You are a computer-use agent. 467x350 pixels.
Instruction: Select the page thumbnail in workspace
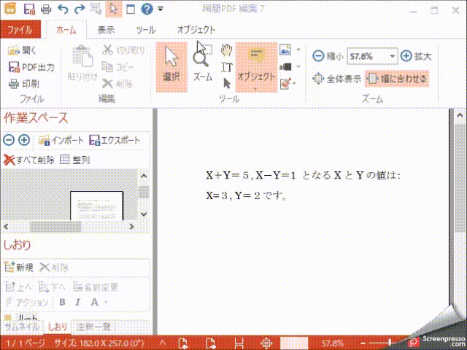(x=96, y=206)
